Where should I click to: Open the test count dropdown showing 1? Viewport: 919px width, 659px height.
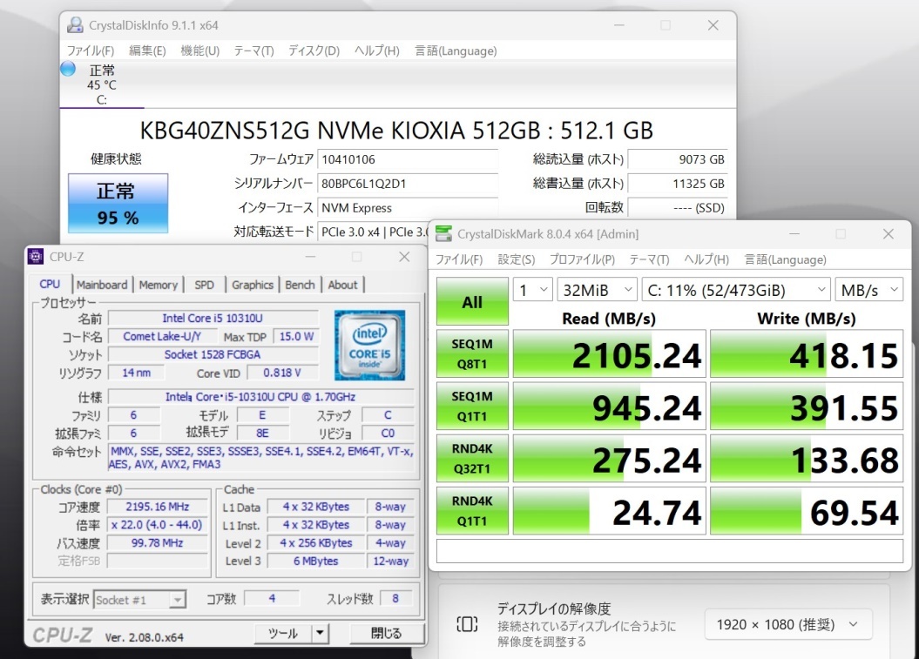click(533, 289)
